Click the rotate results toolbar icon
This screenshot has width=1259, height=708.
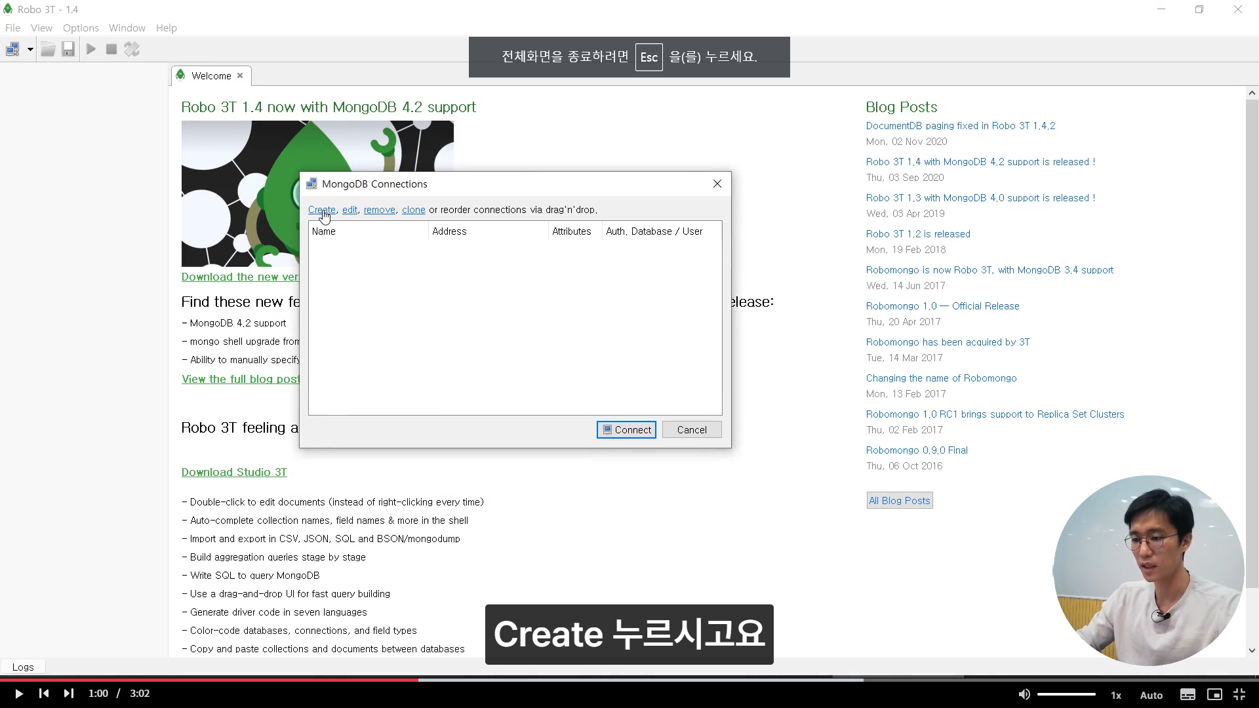(x=132, y=49)
